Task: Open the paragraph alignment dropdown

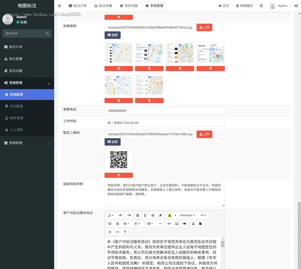Action: [126, 224]
